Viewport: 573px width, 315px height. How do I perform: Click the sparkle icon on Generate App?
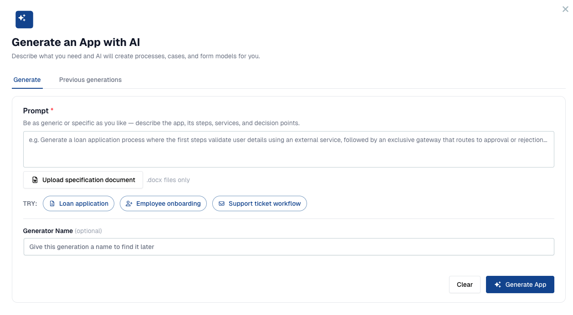pos(497,285)
